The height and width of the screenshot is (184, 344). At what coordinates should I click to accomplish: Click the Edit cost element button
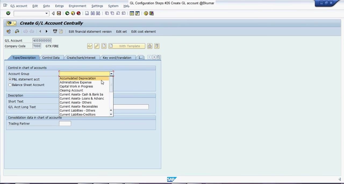pos(144,32)
